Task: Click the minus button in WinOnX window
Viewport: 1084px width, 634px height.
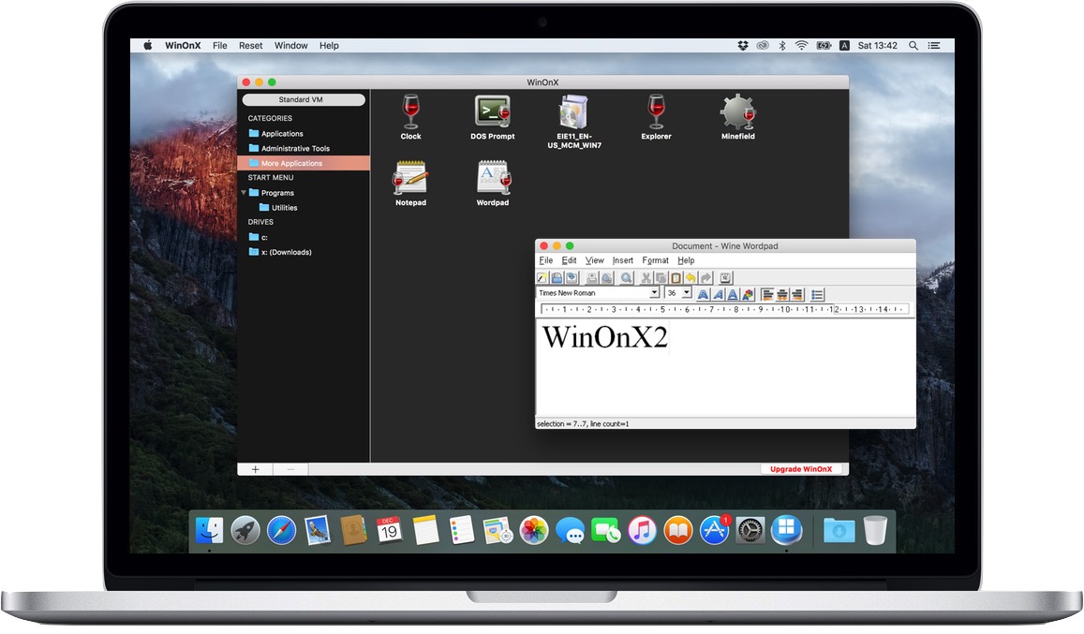Action: (x=290, y=469)
